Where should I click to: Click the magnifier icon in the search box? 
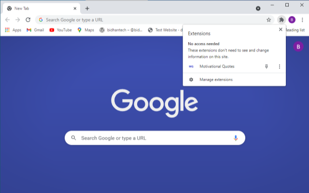click(x=73, y=138)
